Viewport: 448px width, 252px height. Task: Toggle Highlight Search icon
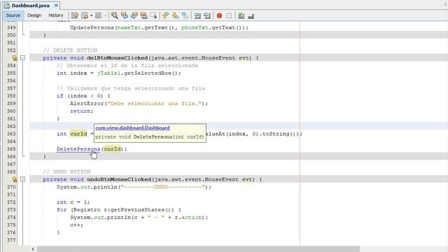click(144, 15)
